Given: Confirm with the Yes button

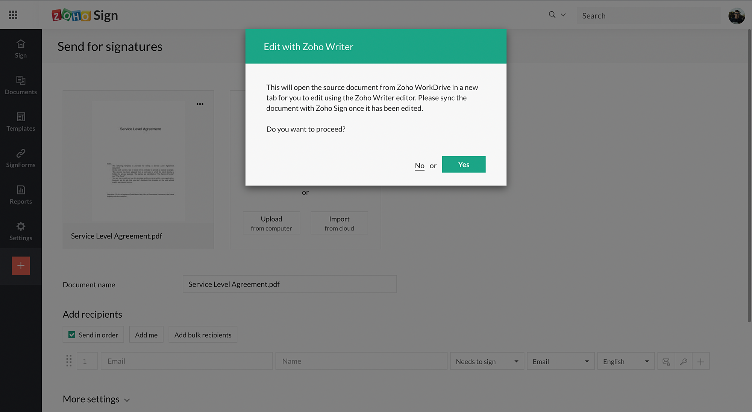Looking at the screenshot, I should [464, 164].
